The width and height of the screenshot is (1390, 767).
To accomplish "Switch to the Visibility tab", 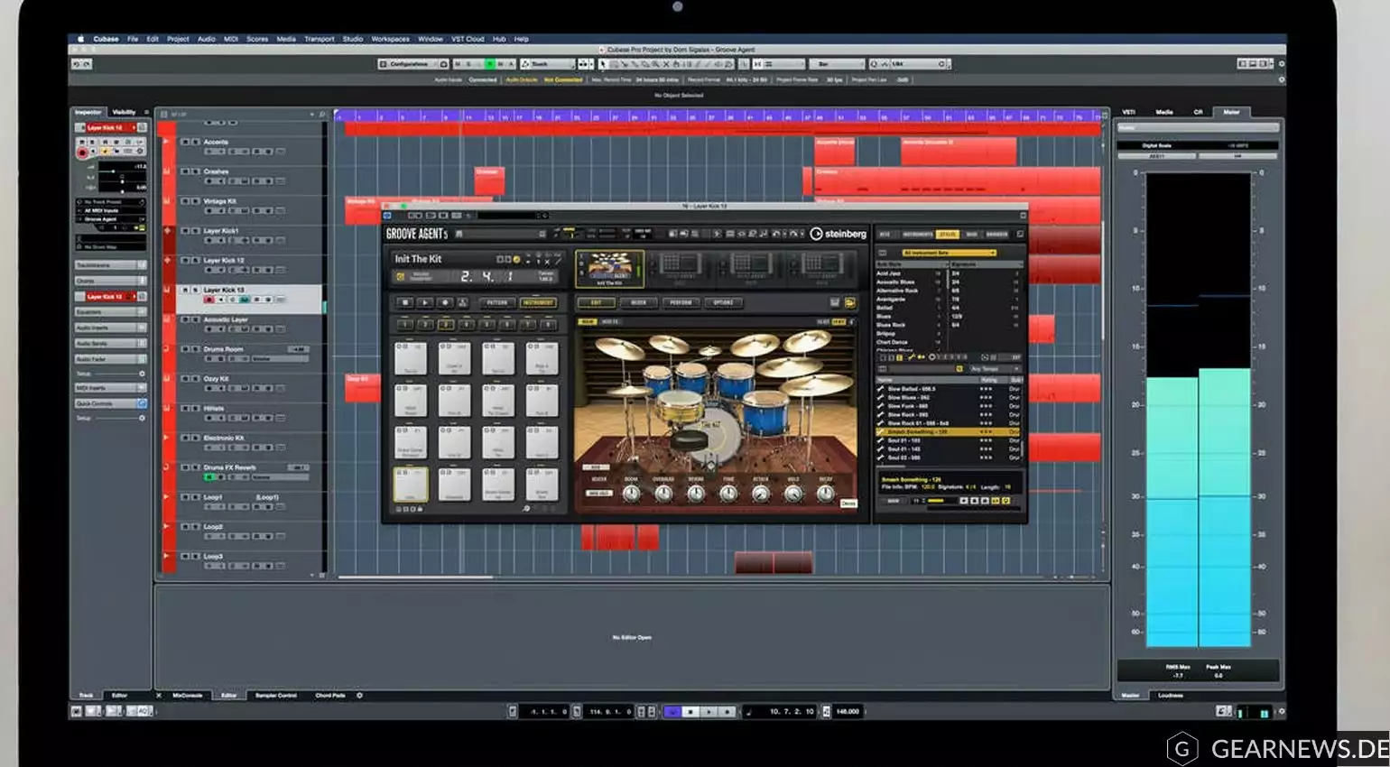I will pos(124,112).
